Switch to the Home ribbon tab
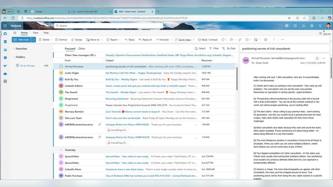Image resolution: width=333 pixels, height=187 pixels. tap(24, 33)
